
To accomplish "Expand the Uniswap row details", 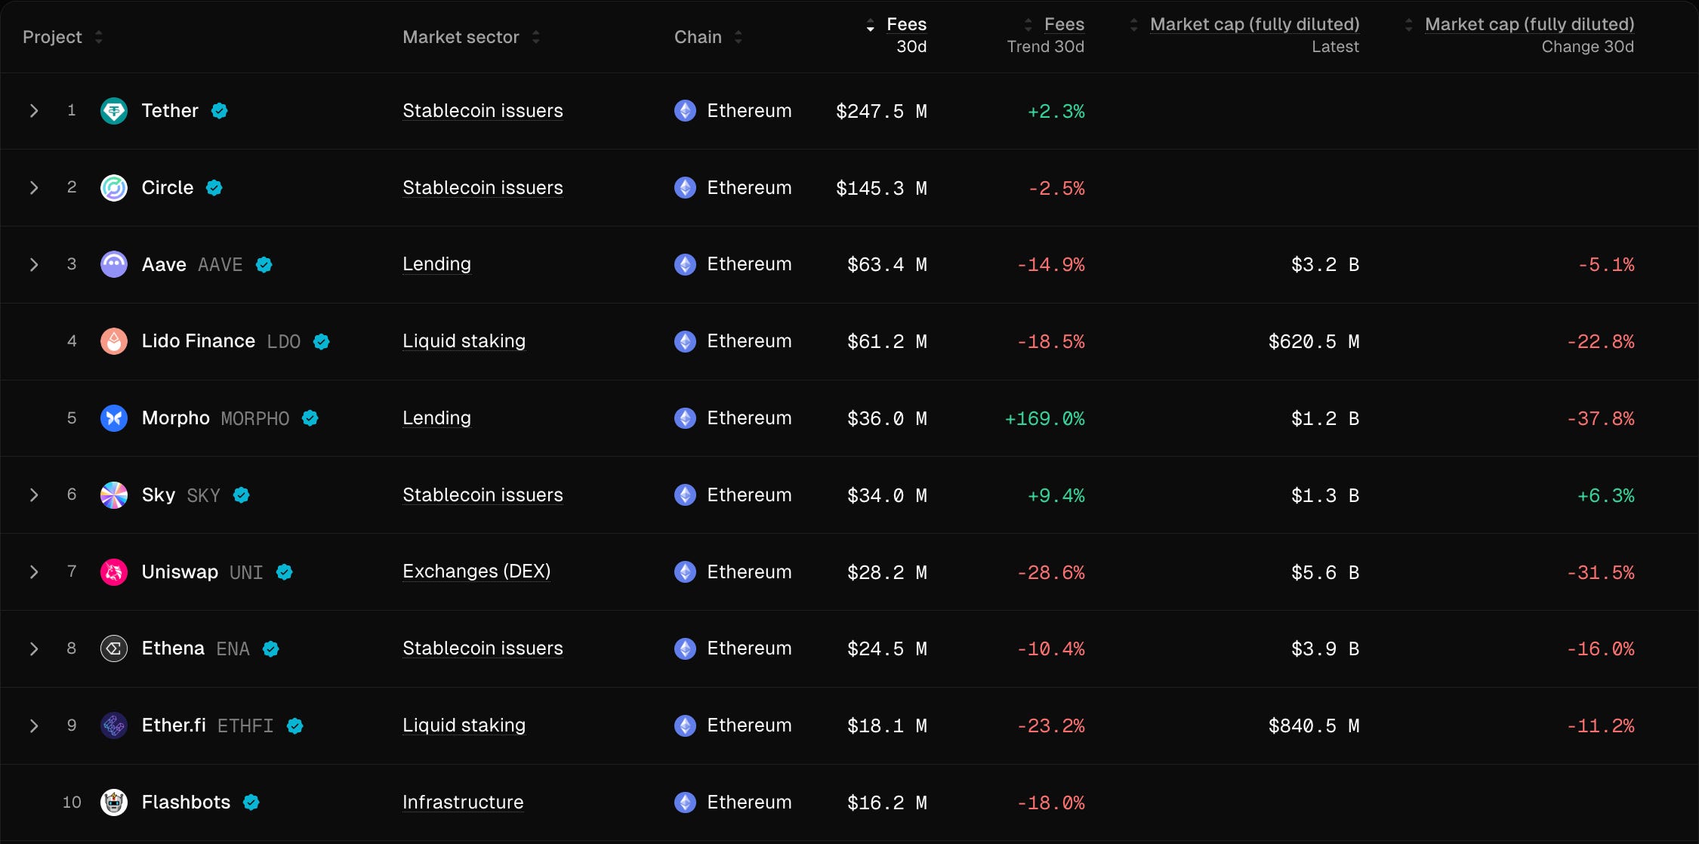I will (33, 571).
